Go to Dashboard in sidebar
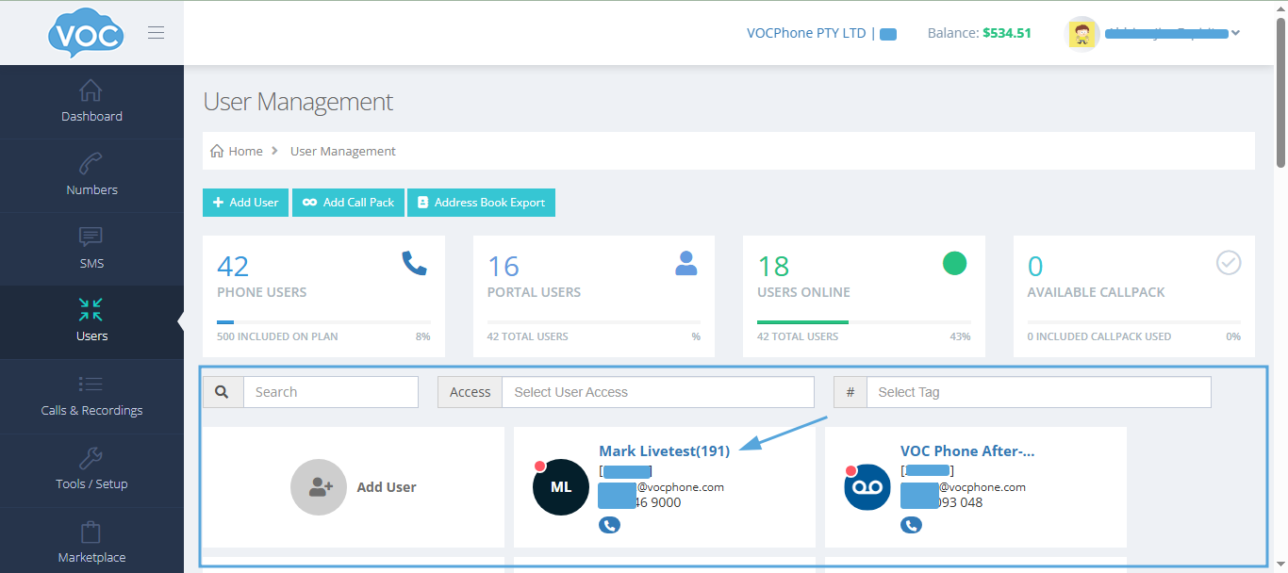Image resolution: width=1288 pixels, height=573 pixels. [x=91, y=102]
